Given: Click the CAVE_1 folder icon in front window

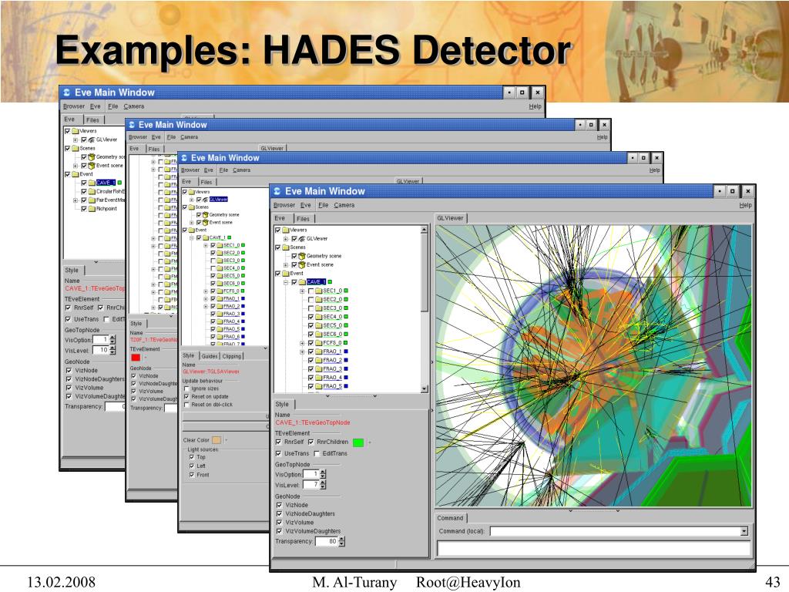Looking at the screenshot, I should 302,282.
